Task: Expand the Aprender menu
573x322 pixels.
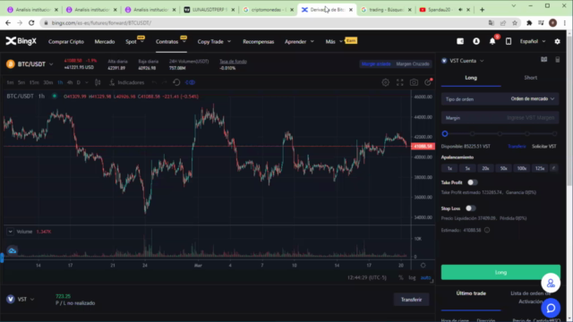Action: (x=299, y=42)
